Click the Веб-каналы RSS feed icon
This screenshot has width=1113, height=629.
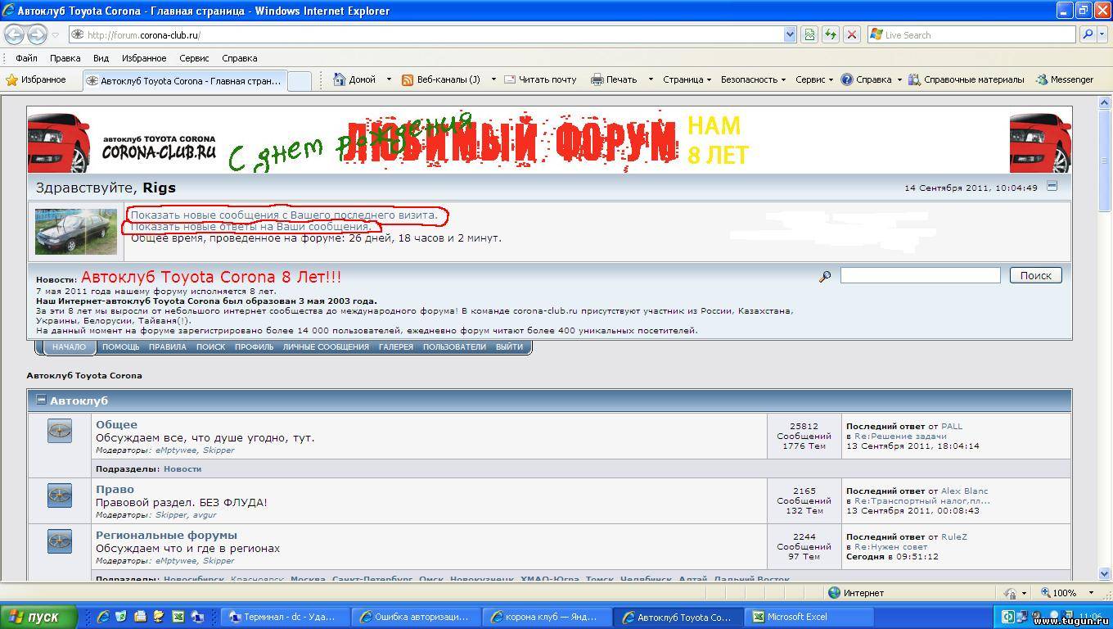point(407,79)
